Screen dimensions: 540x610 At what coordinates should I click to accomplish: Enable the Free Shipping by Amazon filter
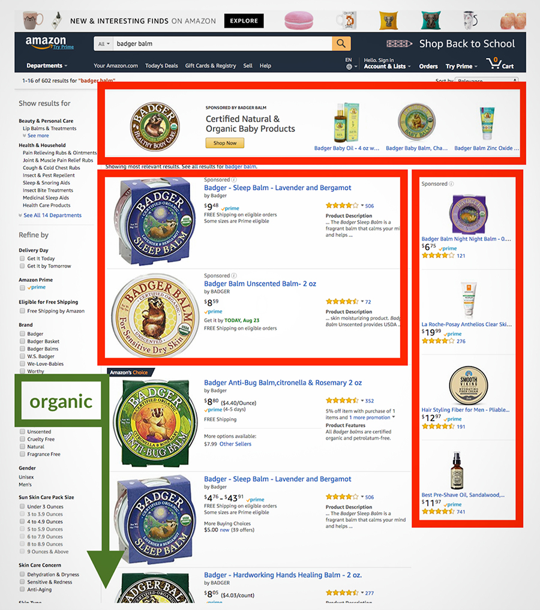[22, 311]
